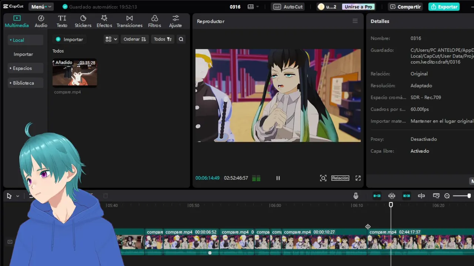The image size is (474, 266).
Task: Open the Texto tab
Action: click(x=62, y=21)
